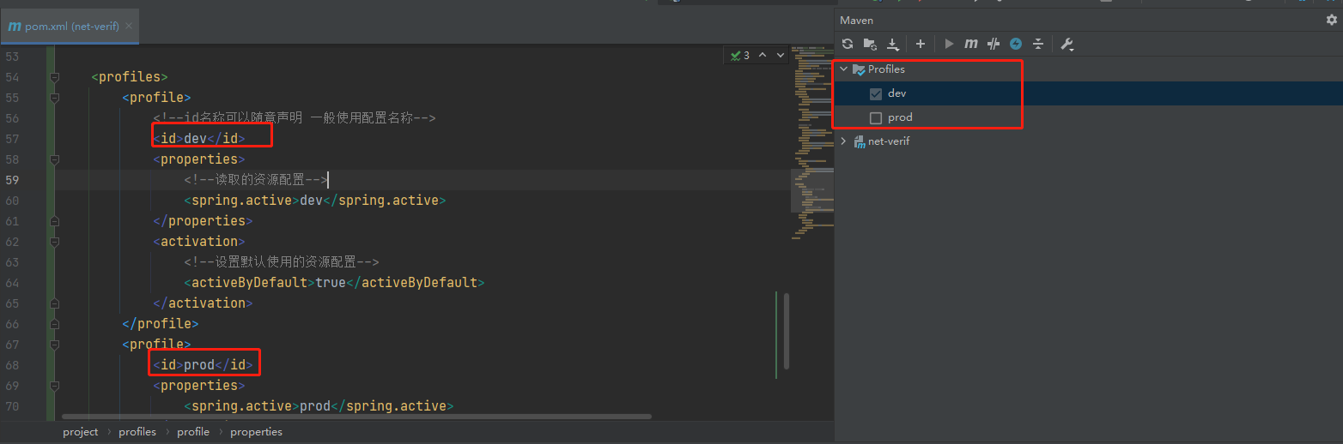Toggle Maven offline mode icon

coord(1016,44)
